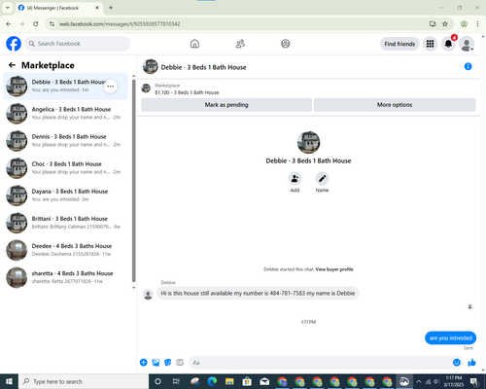Add people to the Debbie chat
This screenshot has width=486, height=389.
(x=295, y=179)
